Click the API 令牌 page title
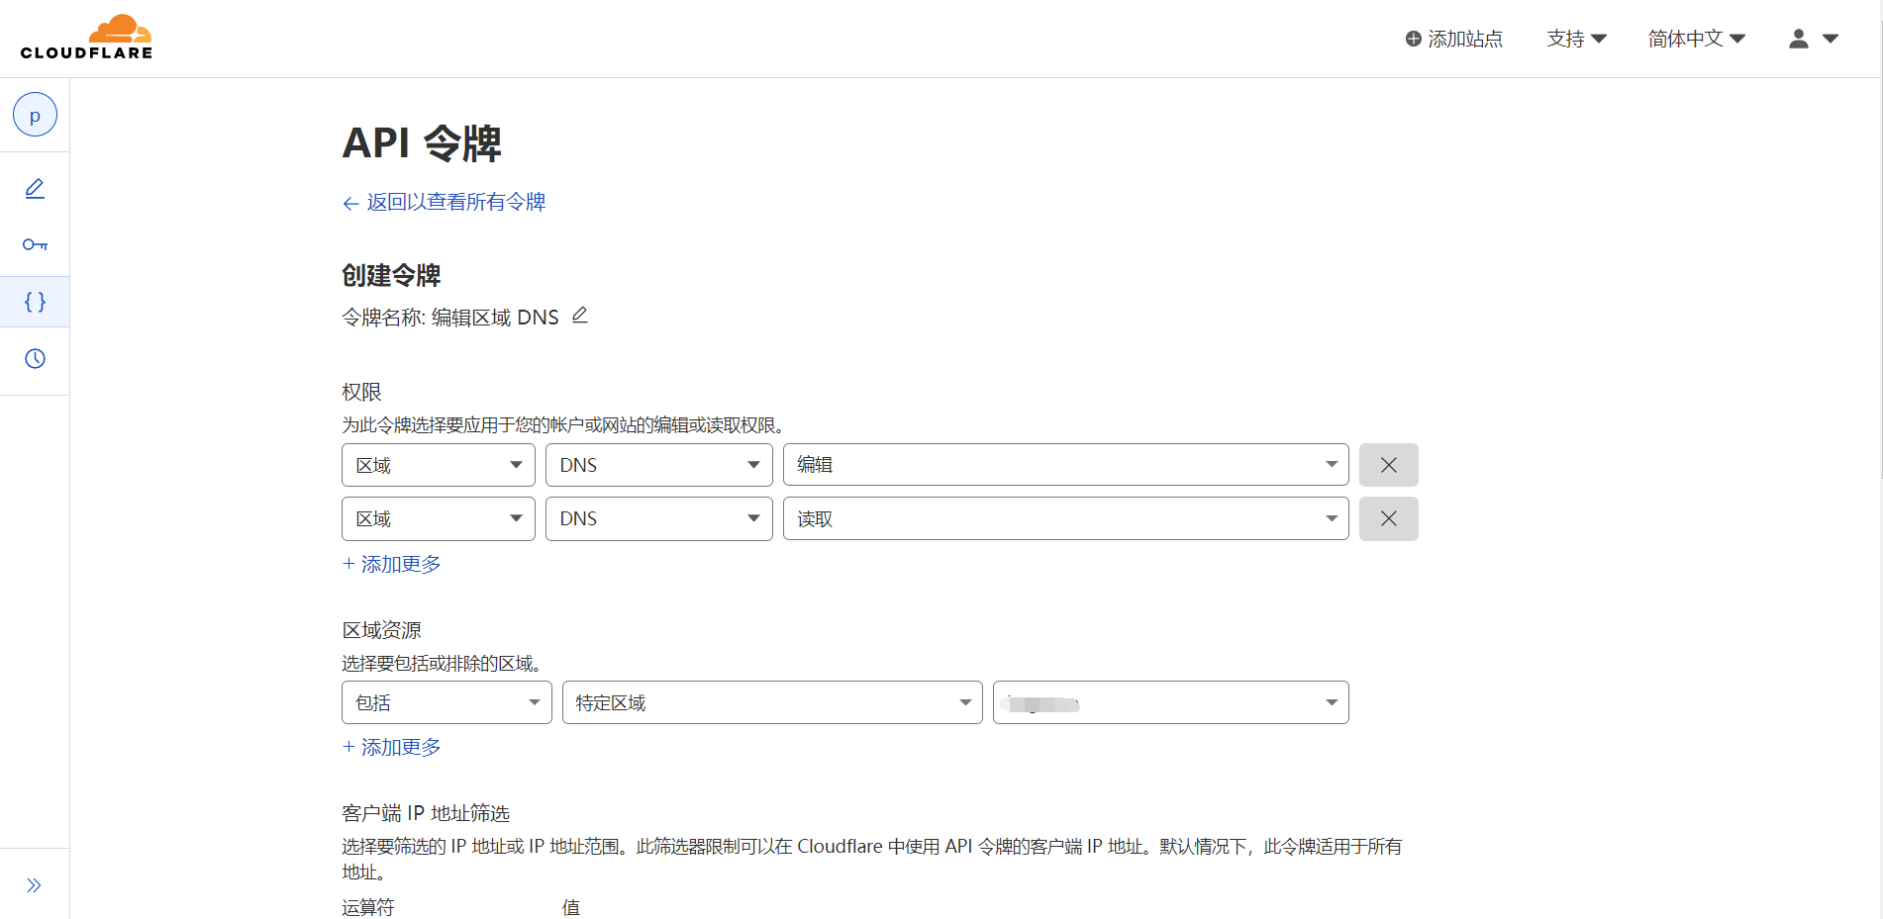The image size is (1883, 919). click(x=422, y=143)
